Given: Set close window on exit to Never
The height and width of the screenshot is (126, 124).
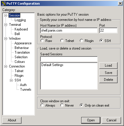Looking at the screenshot, I should click(62, 105).
